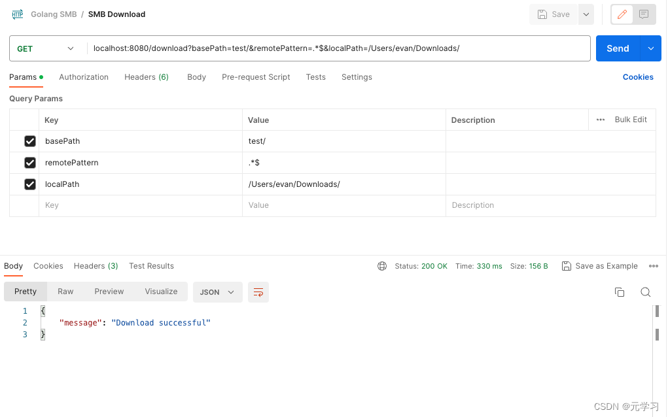Open the GET method dropdown

(x=46, y=48)
